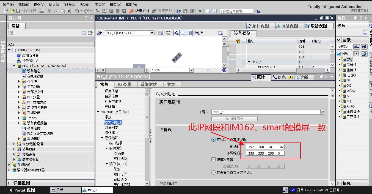
Task: Collapse PLC_1 row in 设备概览 table
Action: [x=249, y=62]
